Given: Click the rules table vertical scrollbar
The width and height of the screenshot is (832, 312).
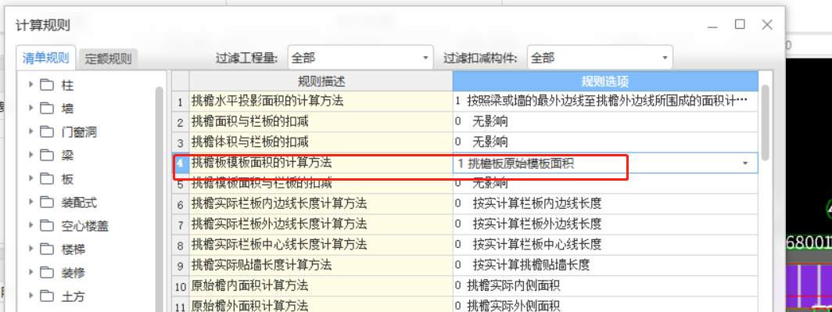Looking at the screenshot, I should point(765,122).
